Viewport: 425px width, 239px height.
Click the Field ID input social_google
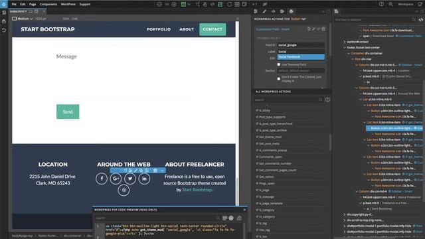pyautogui.click(x=301, y=45)
